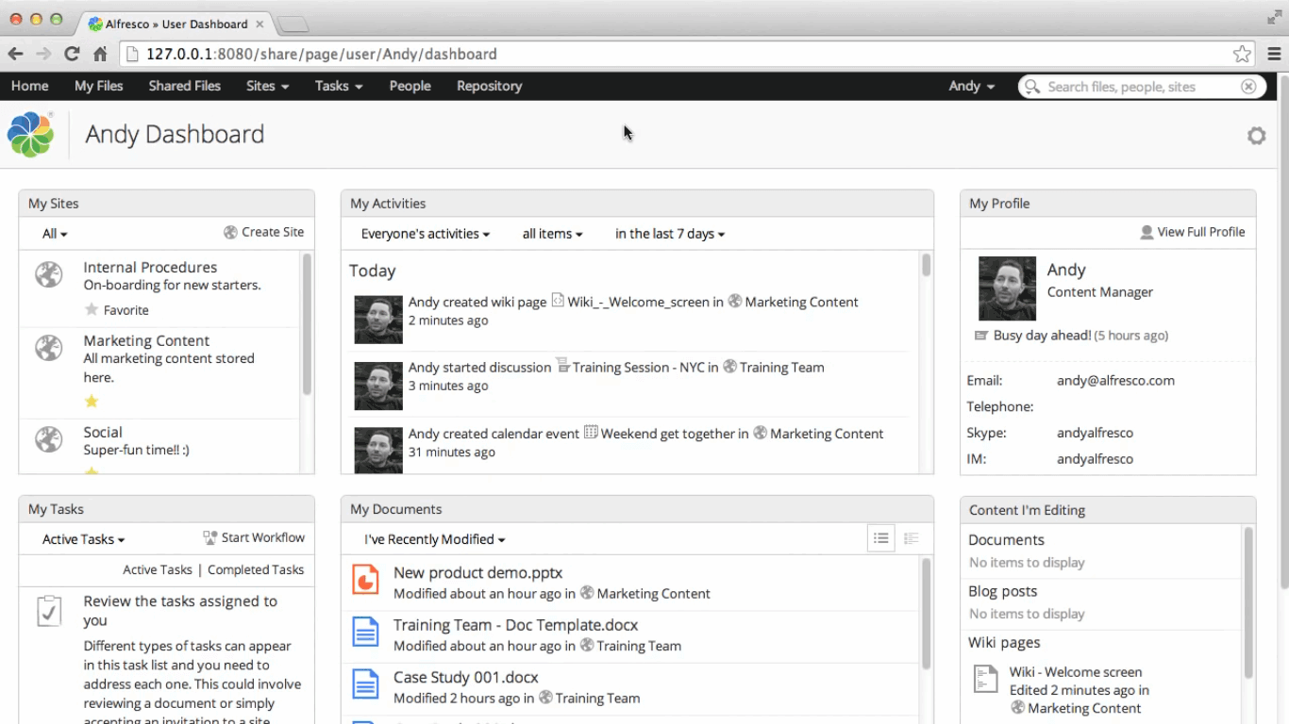The image size is (1289, 724).
Task: Click Start Workflow link
Action: click(254, 537)
